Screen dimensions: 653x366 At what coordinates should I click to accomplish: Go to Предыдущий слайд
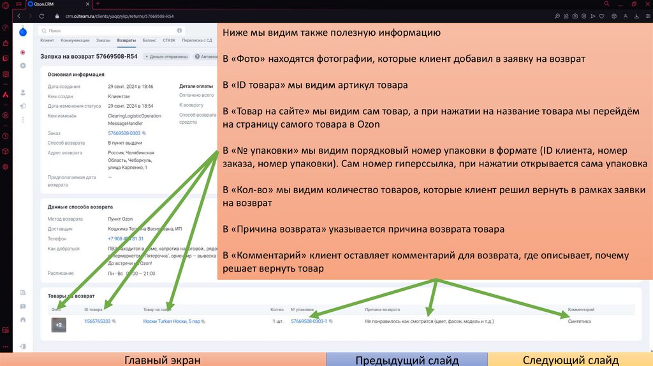point(407,360)
